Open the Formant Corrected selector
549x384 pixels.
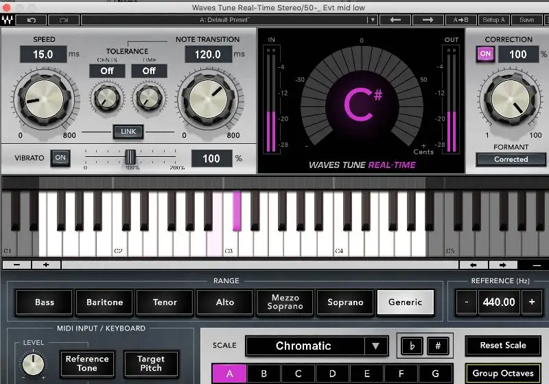pyautogui.click(x=511, y=159)
